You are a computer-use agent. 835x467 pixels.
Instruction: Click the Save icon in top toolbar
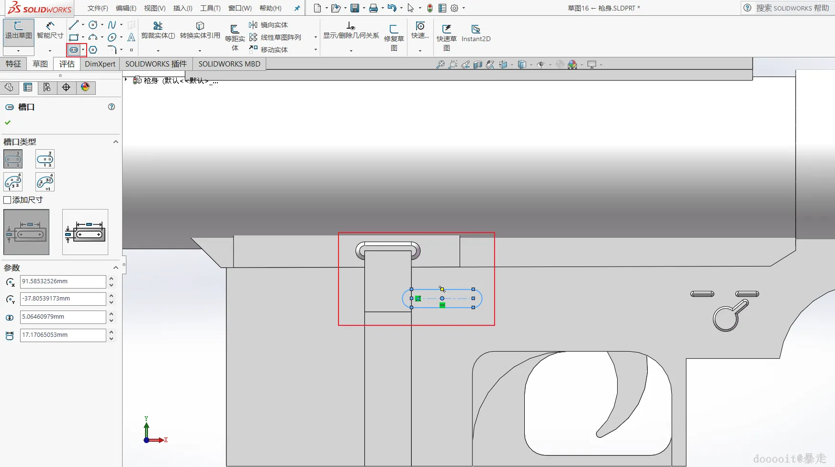355,8
